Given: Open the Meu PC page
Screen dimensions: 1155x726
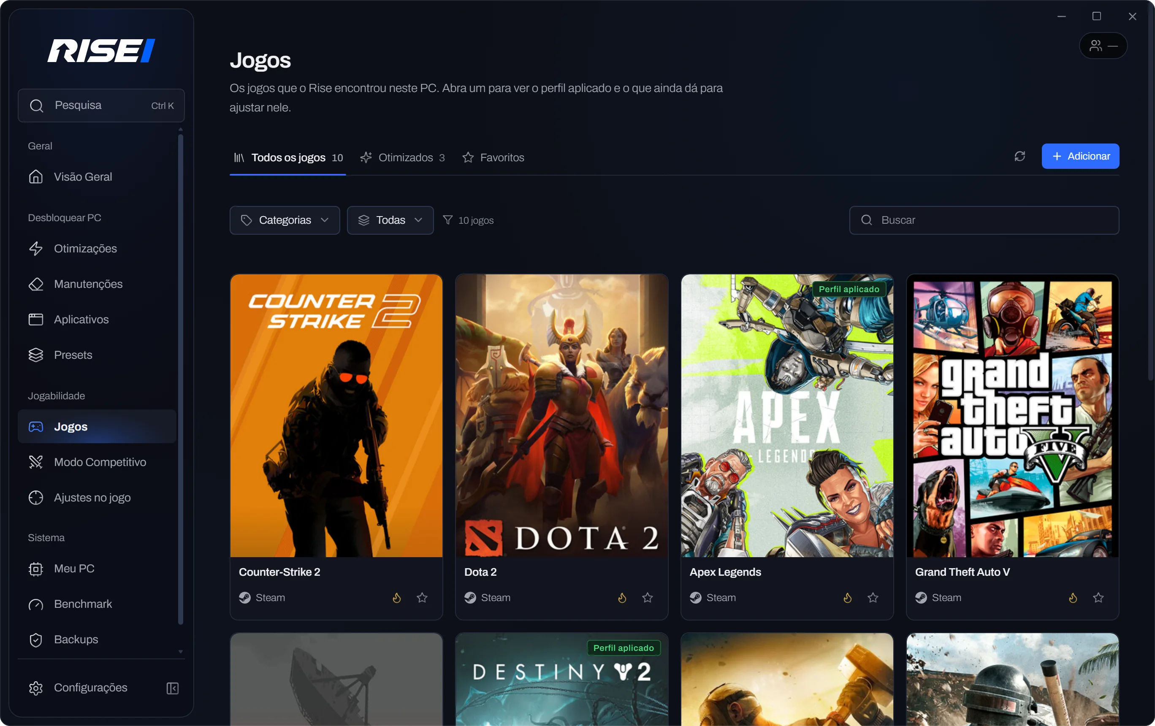Looking at the screenshot, I should (x=97, y=568).
